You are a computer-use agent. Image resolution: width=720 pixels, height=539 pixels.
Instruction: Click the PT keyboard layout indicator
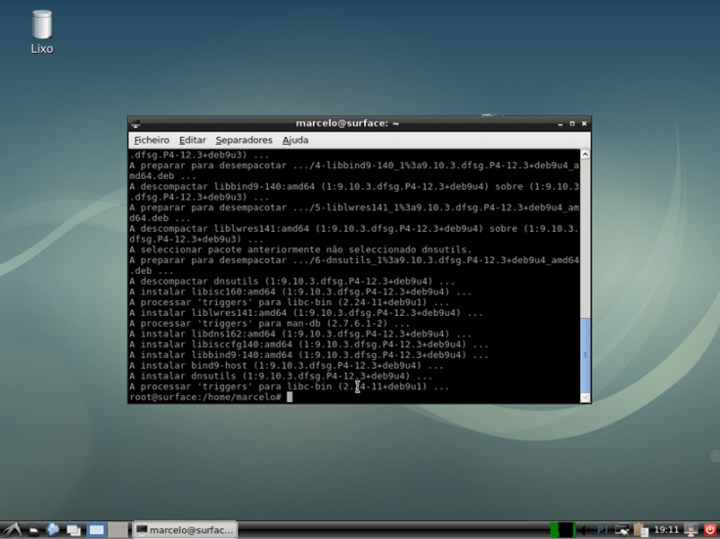tap(603, 529)
